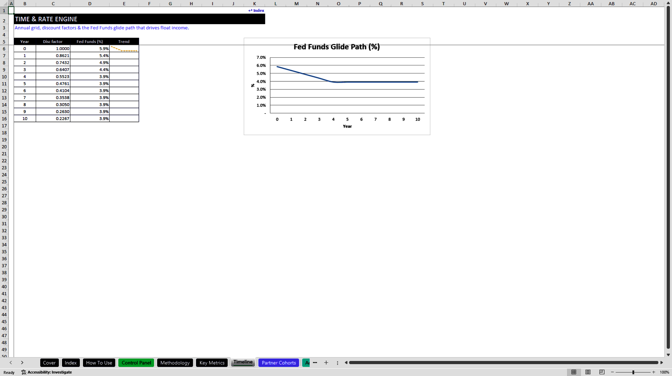
Task: Click the vertical scroll down arrow
Action: click(668, 355)
